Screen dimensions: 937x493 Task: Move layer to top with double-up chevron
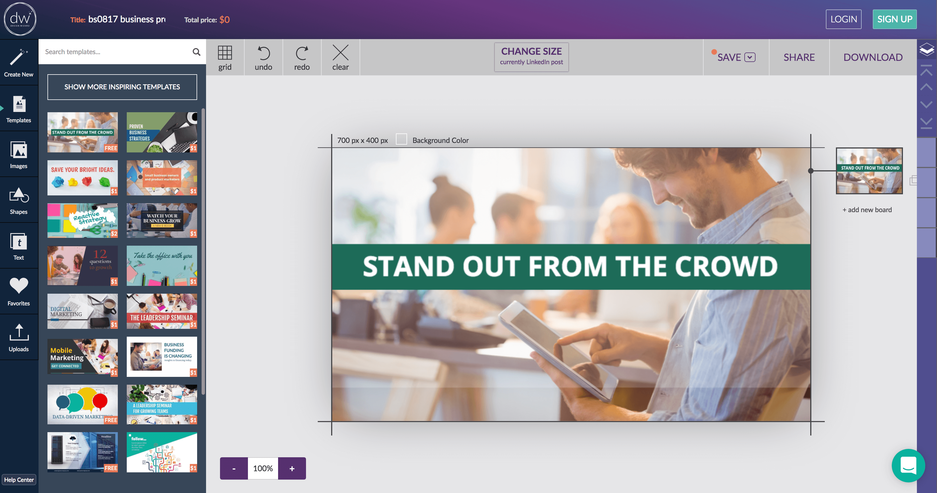click(926, 70)
